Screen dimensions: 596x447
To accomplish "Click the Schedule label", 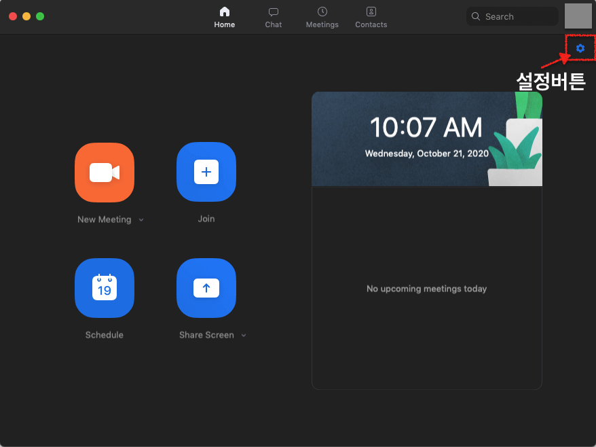I will click(105, 335).
